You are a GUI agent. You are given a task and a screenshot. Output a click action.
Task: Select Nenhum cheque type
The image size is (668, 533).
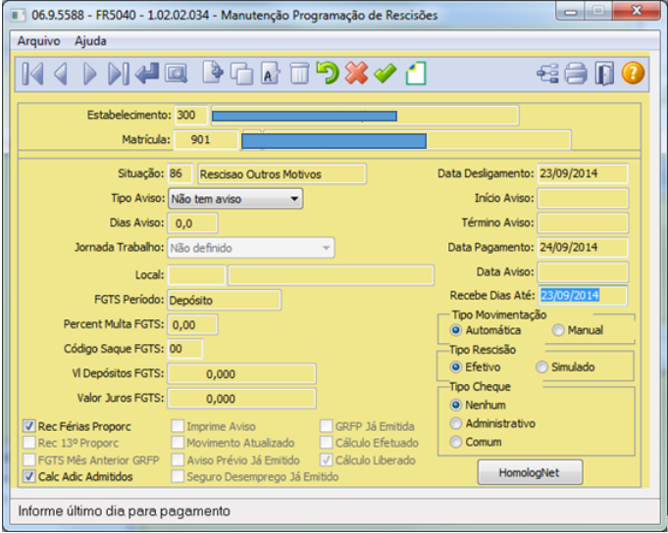click(456, 405)
